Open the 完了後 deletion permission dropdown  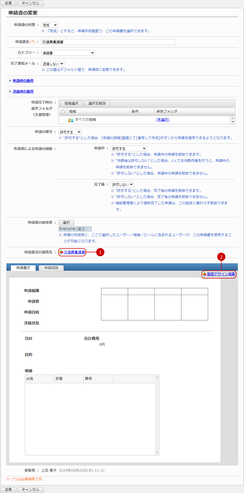point(122,184)
